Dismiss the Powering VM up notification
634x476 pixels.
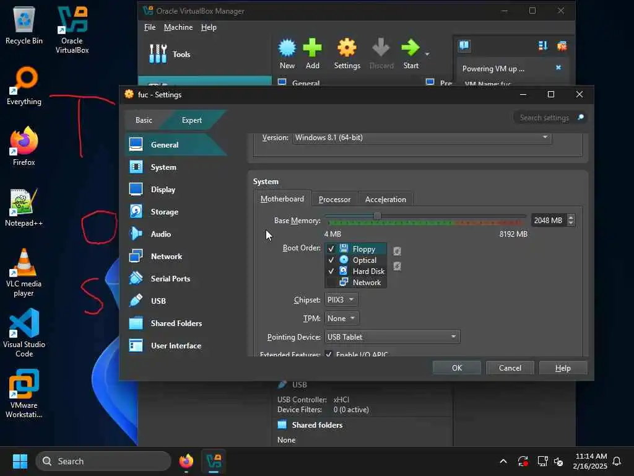point(558,68)
